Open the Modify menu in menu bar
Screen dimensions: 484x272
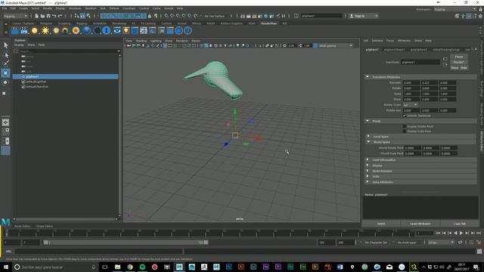[47, 8]
